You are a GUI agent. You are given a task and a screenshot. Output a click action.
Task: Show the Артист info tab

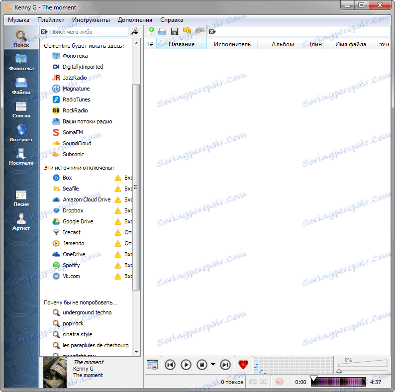tap(21, 222)
